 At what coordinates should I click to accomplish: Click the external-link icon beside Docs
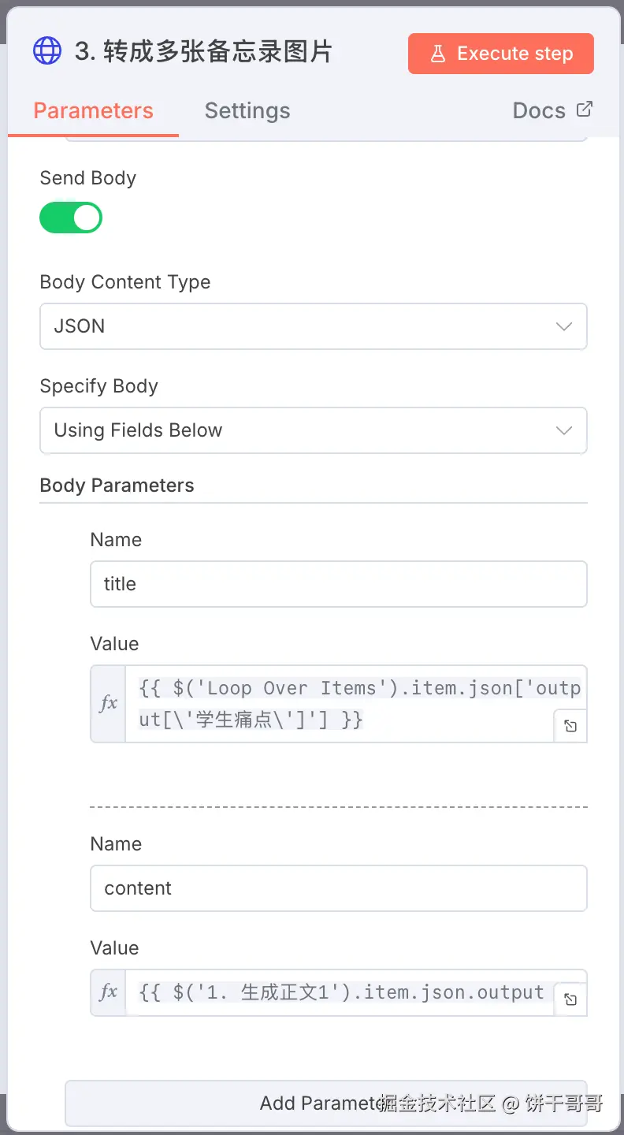coord(584,110)
